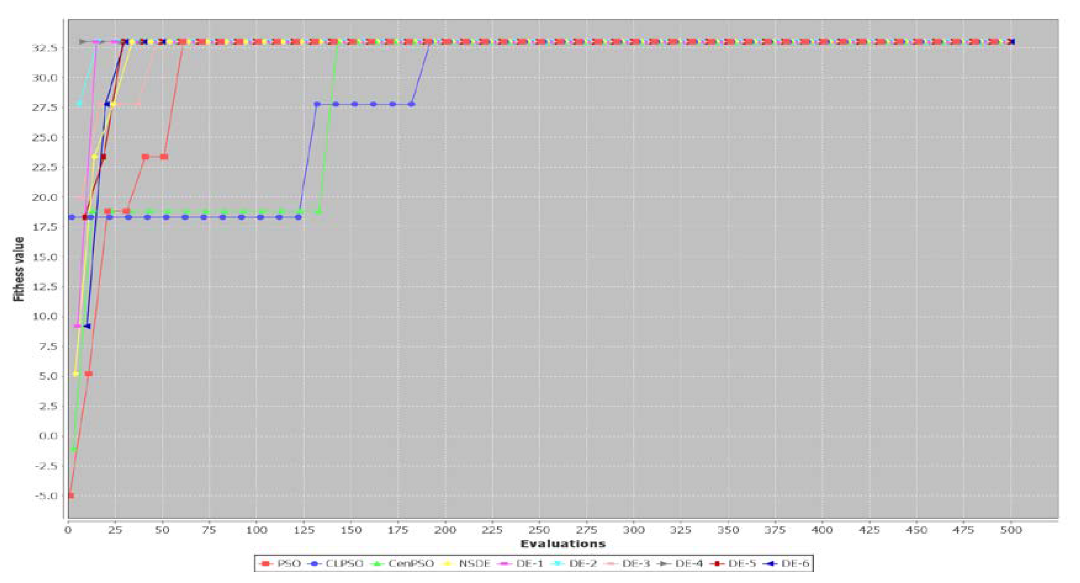The width and height of the screenshot is (1080, 583).
Task: Click the 250 tick label on the x-axis
Action: click(x=539, y=530)
